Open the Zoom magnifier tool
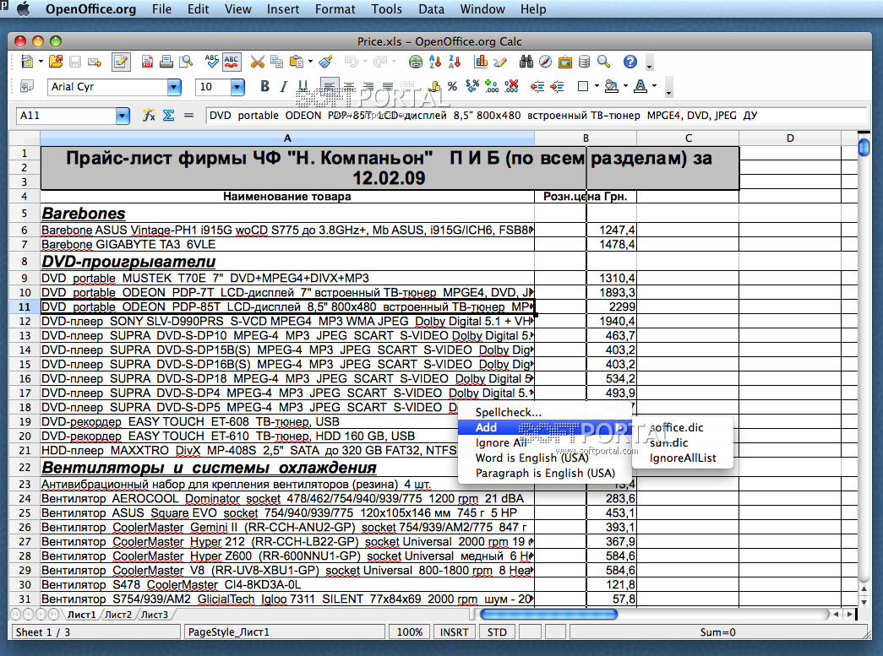883x656 pixels. [x=603, y=62]
